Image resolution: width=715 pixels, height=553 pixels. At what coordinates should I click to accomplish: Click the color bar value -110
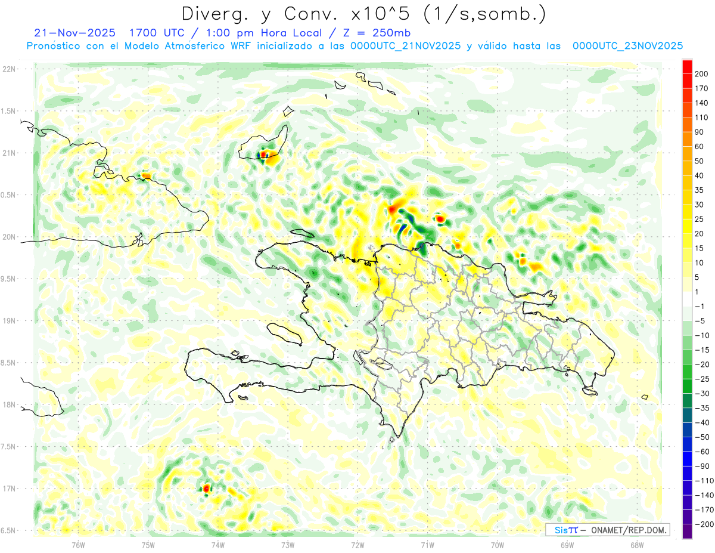705,480
